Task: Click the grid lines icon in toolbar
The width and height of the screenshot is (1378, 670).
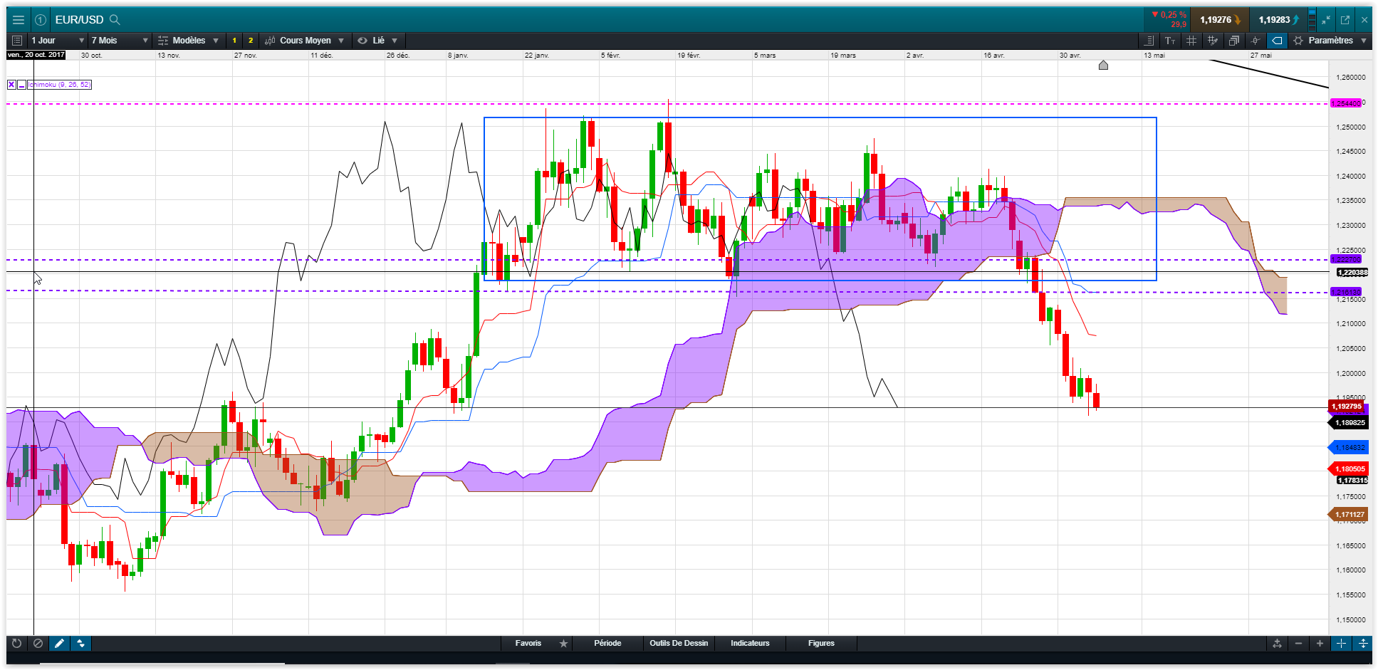Action: coord(1191,41)
